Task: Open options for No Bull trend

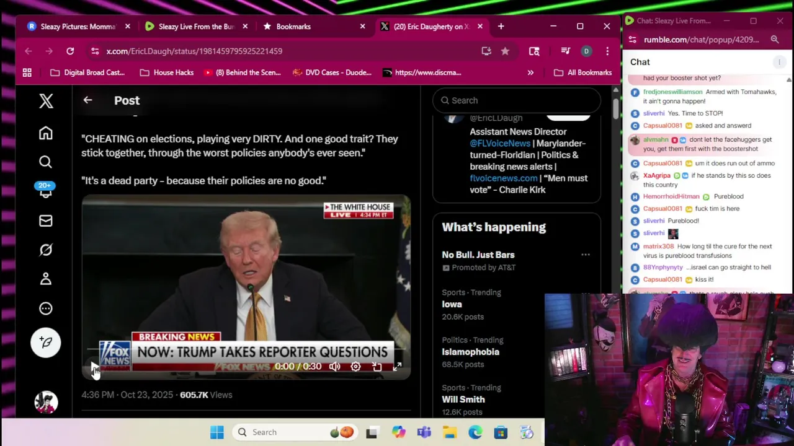Action: pyautogui.click(x=586, y=255)
